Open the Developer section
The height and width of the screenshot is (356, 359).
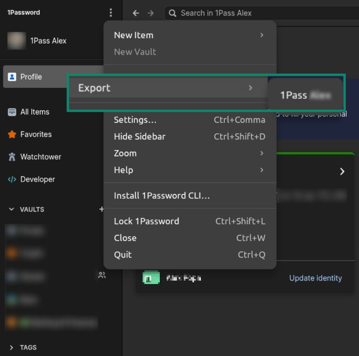tap(37, 179)
